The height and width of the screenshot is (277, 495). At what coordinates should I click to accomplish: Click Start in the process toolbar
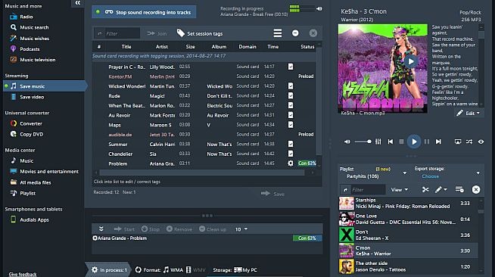point(124,229)
